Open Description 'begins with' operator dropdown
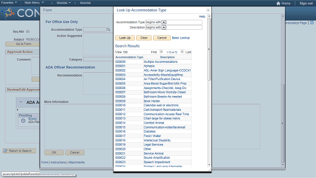The width and height of the screenshot is (316, 178). [163, 28]
